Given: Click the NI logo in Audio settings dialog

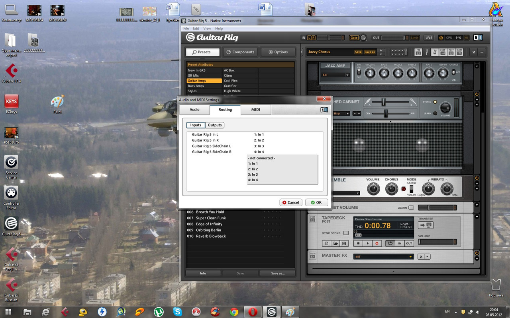Looking at the screenshot, I should coord(324,110).
